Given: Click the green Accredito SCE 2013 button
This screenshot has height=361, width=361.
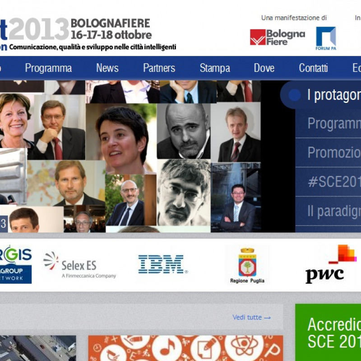Looking at the screenshot, I should [x=328, y=332].
